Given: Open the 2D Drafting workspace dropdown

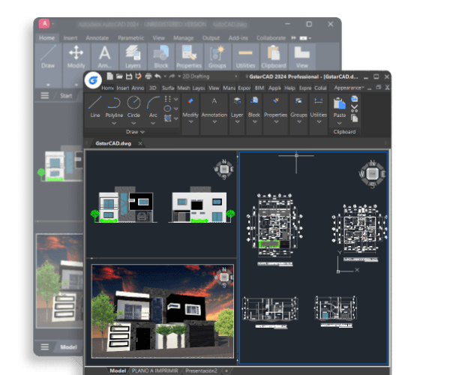Looking at the screenshot, I should coord(210,76).
